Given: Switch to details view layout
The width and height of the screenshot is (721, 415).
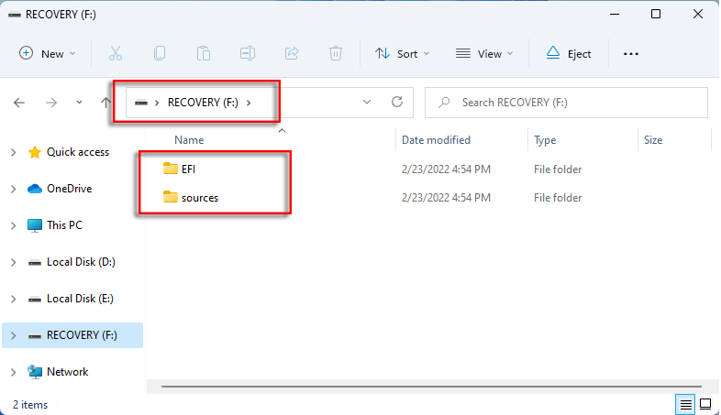Looking at the screenshot, I should pyautogui.click(x=684, y=404).
